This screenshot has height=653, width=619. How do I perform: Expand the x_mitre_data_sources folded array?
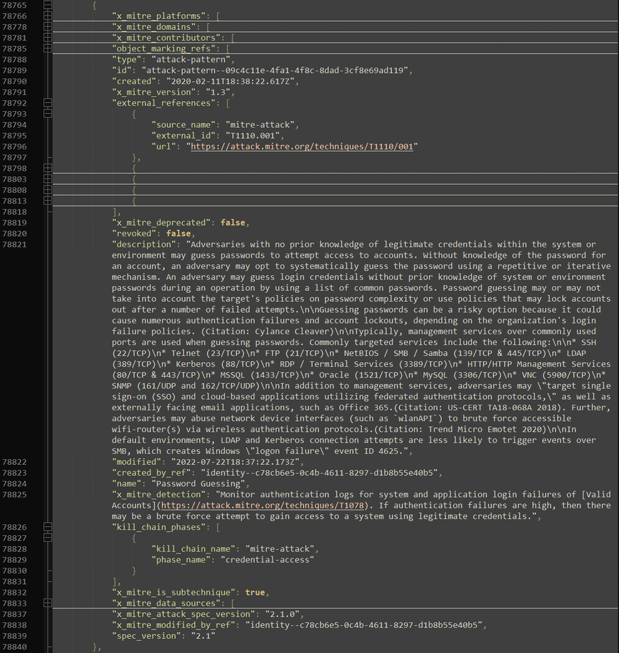click(46, 603)
